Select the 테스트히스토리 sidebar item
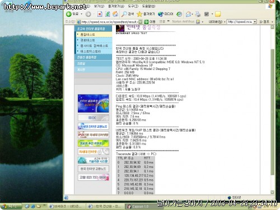The height and width of the screenshot is (210, 280). (x=94, y=51)
